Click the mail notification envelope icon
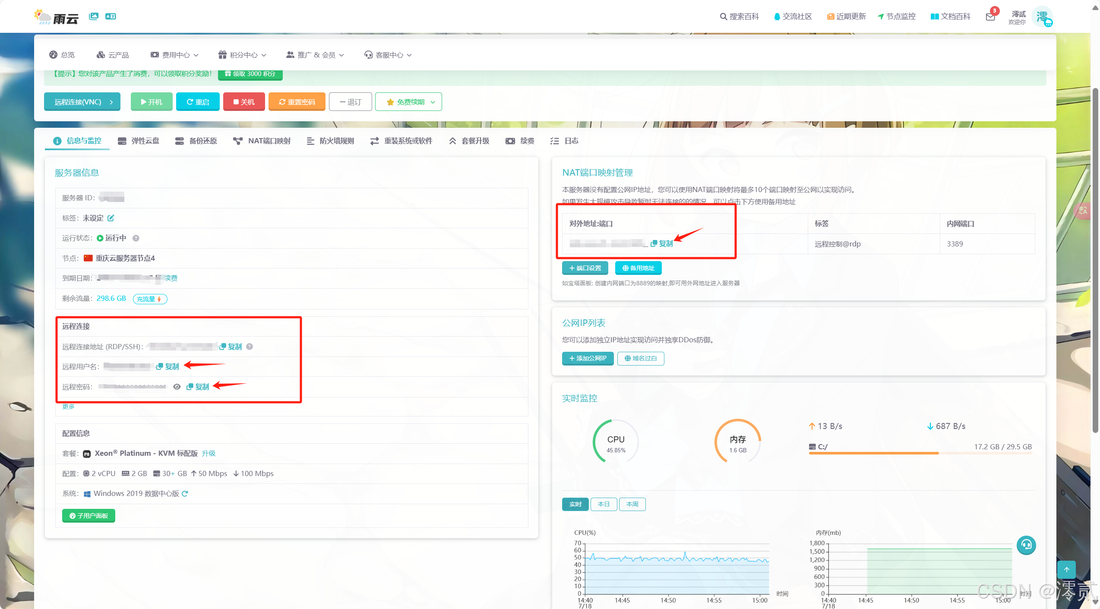The image size is (1100, 609). (990, 17)
